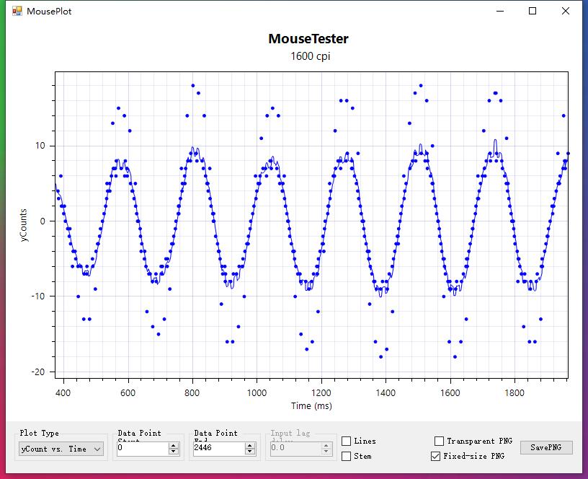Increase Data Point Start with up arrow
Viewport: 588px width, 479px height.
coord(173,445)
